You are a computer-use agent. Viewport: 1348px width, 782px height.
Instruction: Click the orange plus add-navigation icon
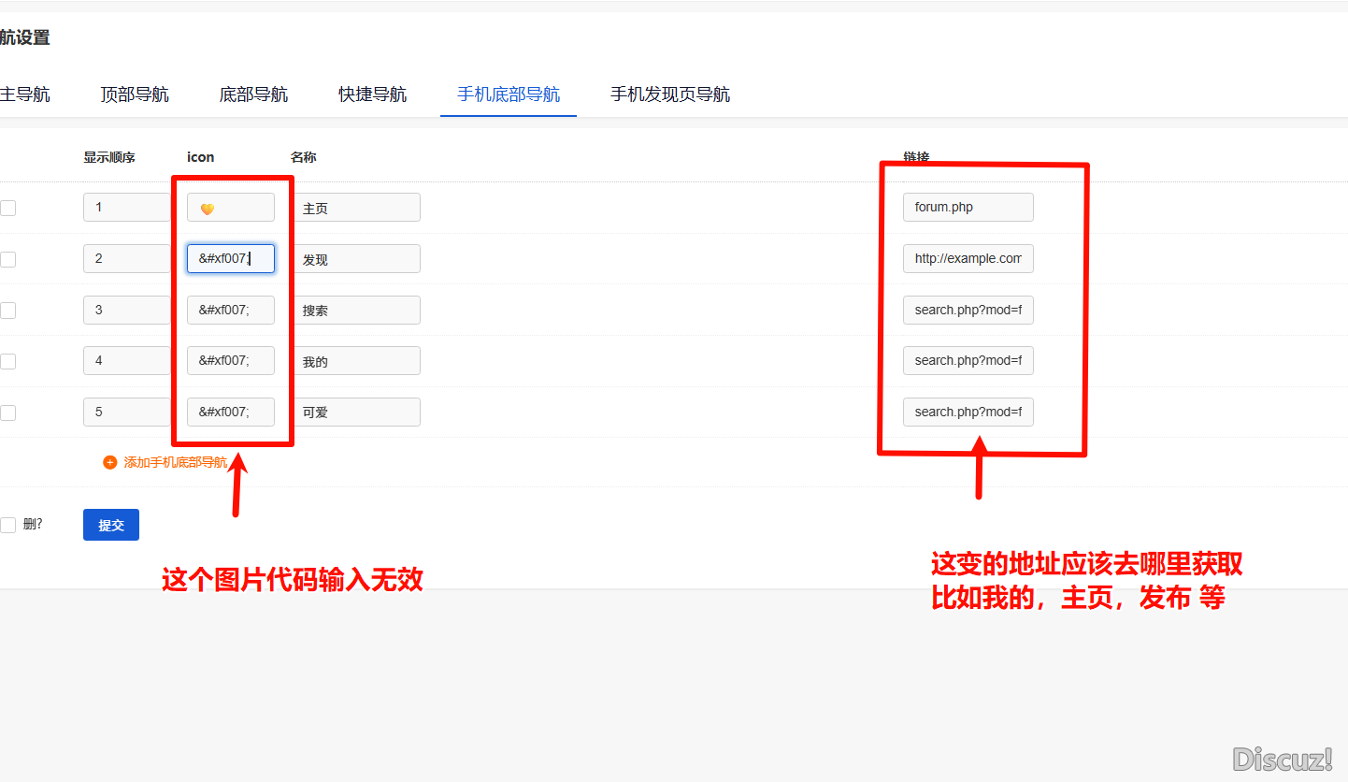(x=110, y=462)
